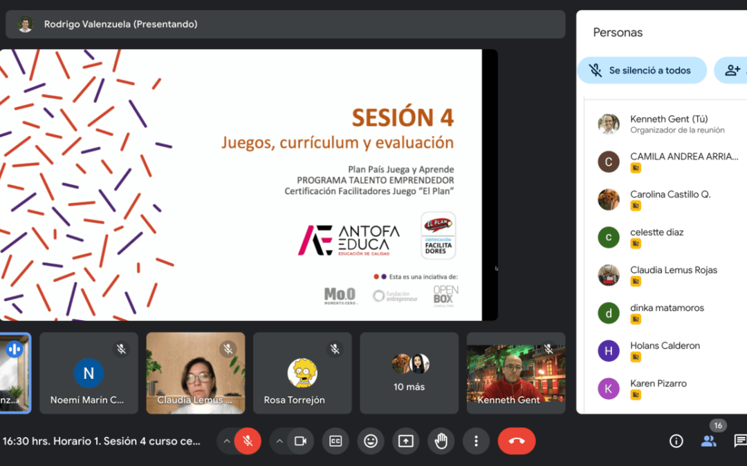Turn on closed captions

[x=335, y=441]
